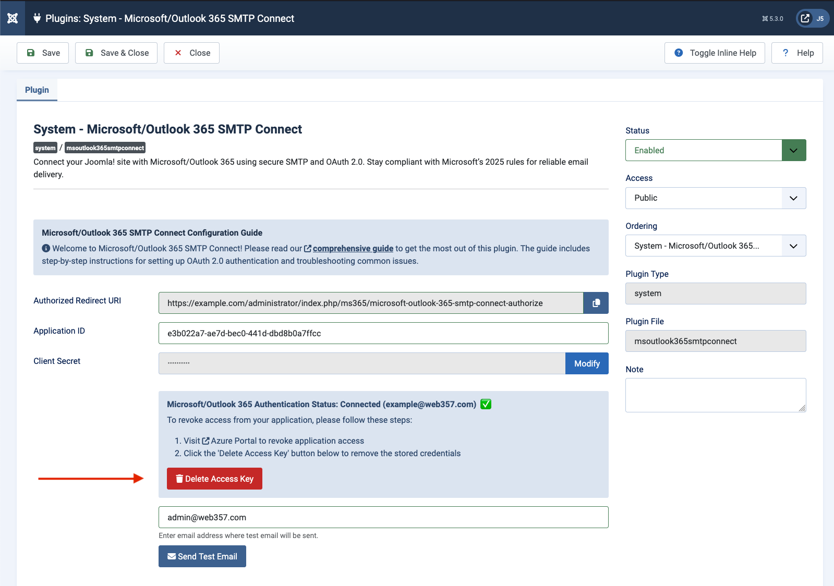Open the Help button

tap(797, 53)
